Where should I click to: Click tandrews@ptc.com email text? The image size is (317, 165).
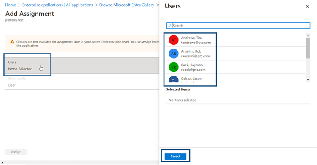(196, 43)
